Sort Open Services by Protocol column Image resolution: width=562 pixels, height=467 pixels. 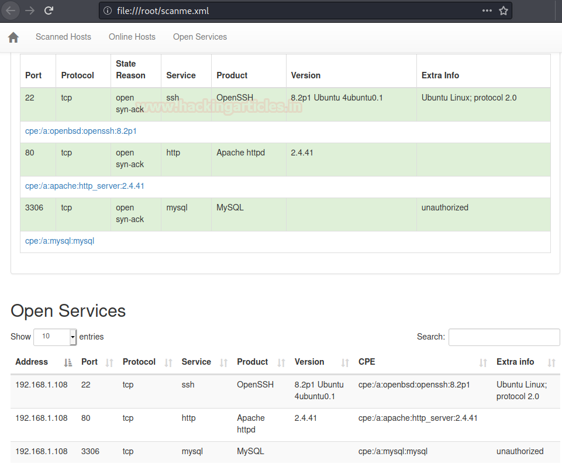coord(147,362)
